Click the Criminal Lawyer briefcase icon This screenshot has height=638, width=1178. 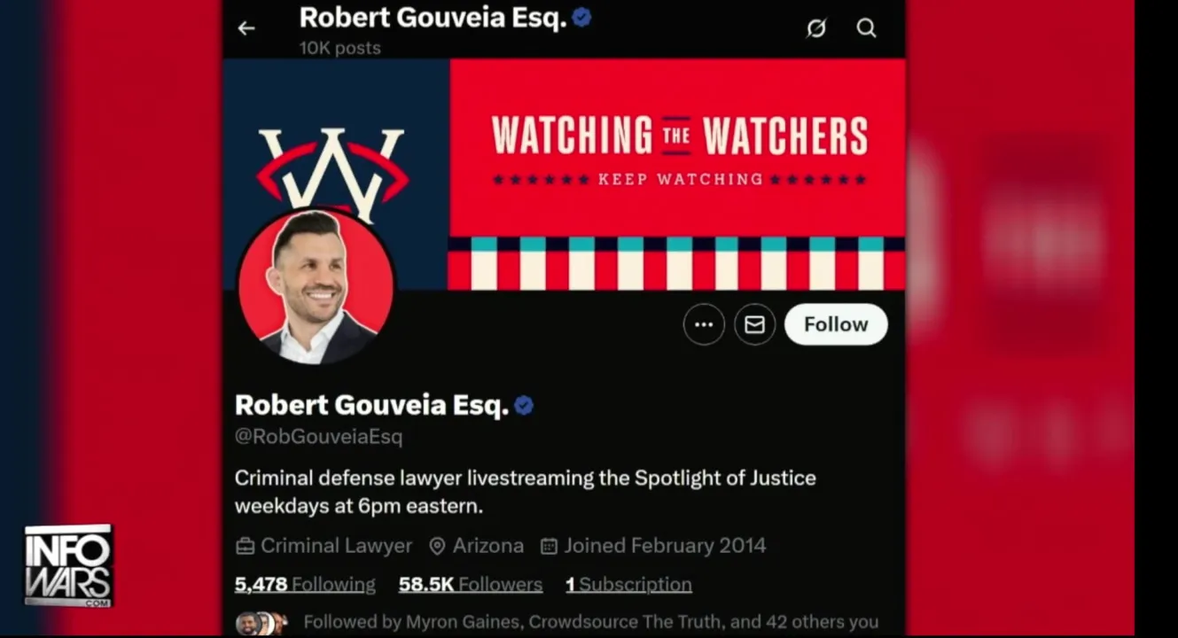pos(245,546)
